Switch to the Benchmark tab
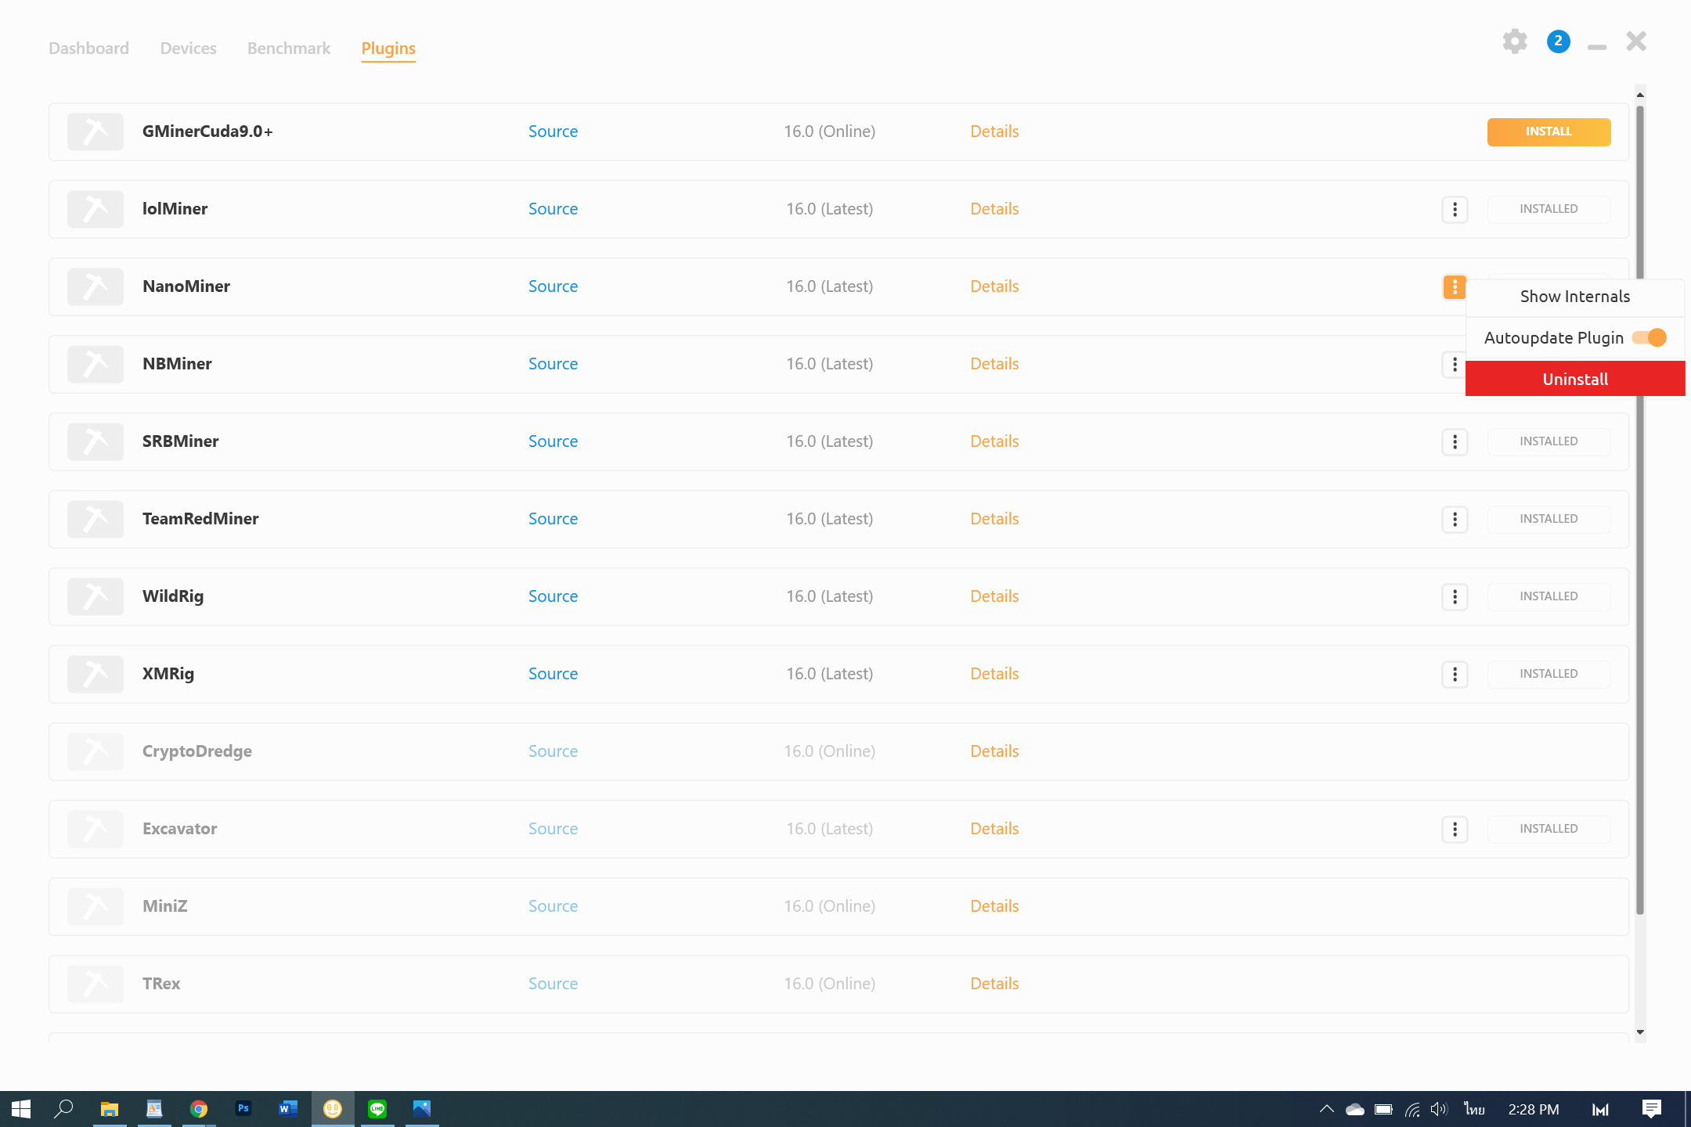This screenshot has width=1691, height=1127. [289, 49]
